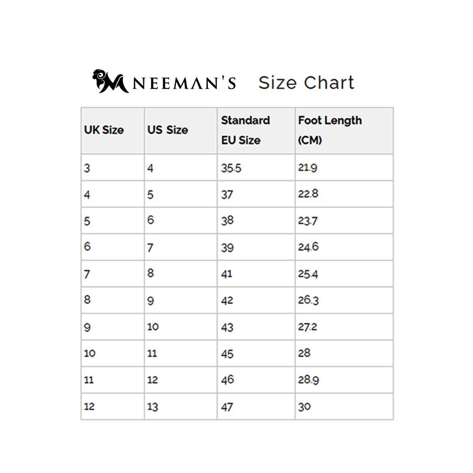Click the Neeman's ram logo icon

108,82
